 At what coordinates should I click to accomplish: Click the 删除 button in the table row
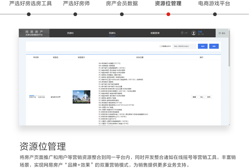point(209,97)
